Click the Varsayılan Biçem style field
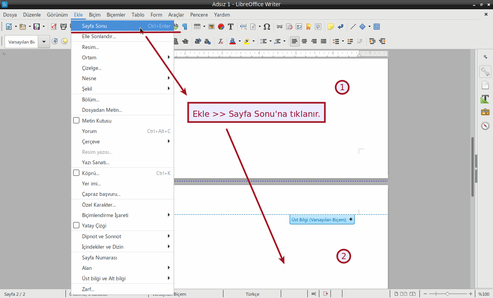The width and height of the screenshot is (493, 298). pyautogui.click(x=22, y=42)
